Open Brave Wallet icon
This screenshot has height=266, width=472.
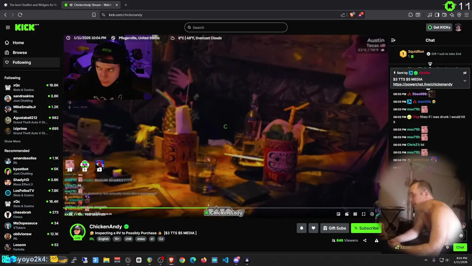(444, 15)
